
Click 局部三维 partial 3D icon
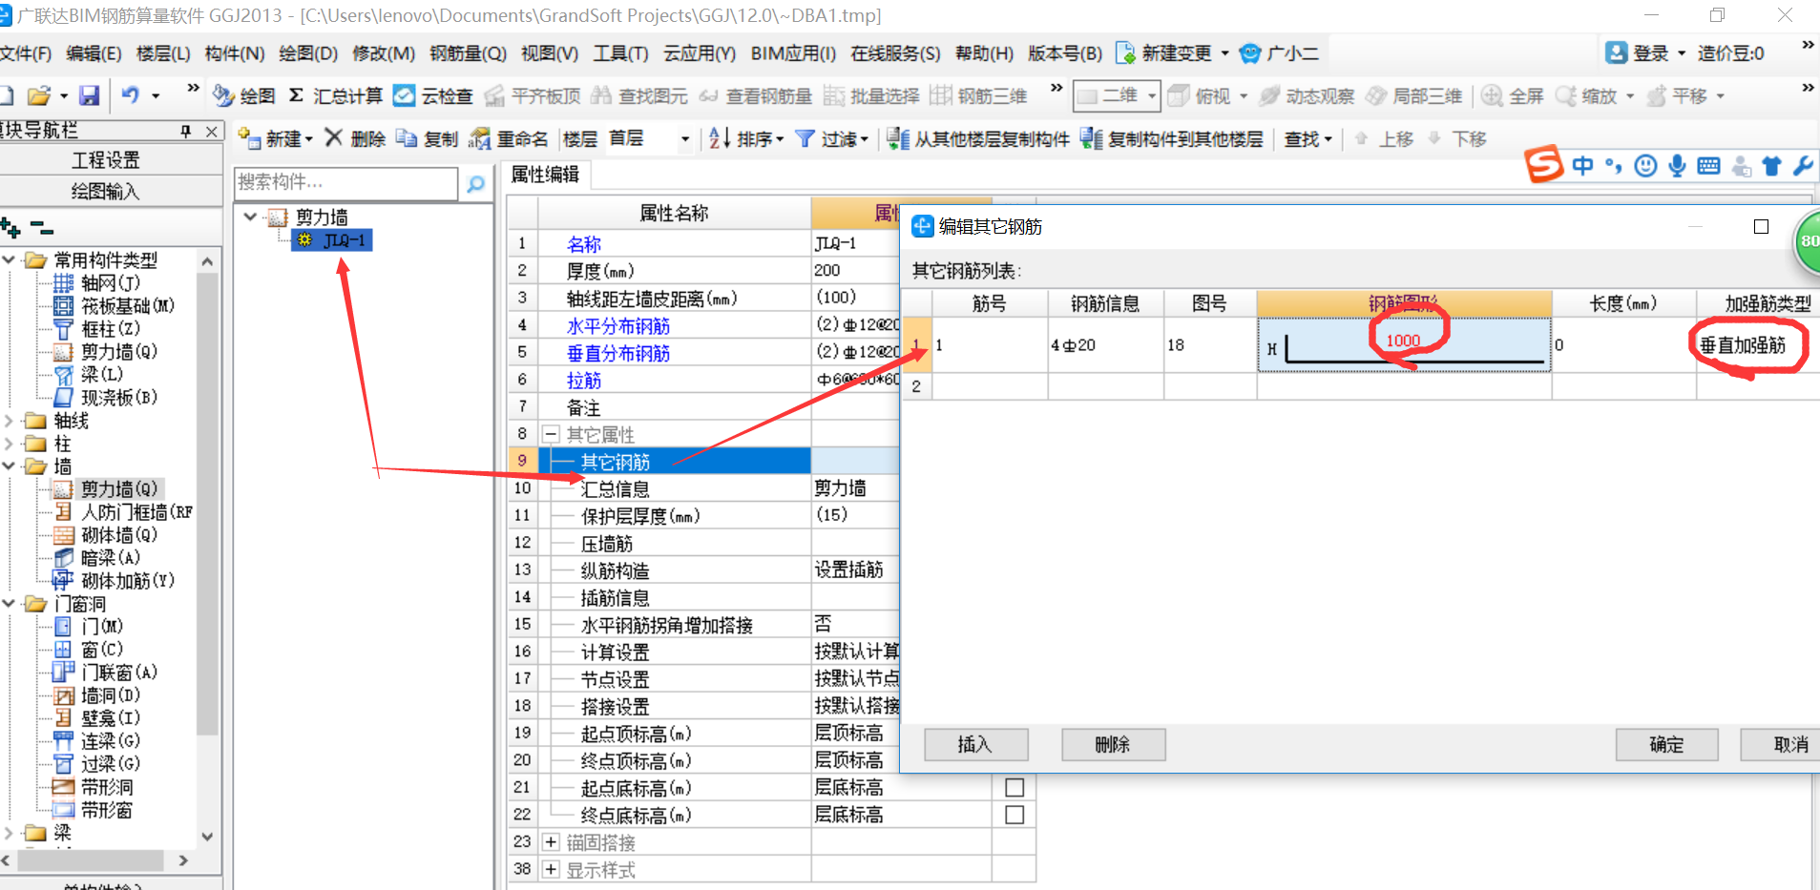[1376, 95]
